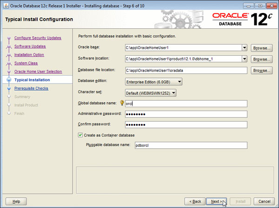The image size is (279, 208).
Task: Click Browse button for Database file location
Action: [x=261, y=71]
